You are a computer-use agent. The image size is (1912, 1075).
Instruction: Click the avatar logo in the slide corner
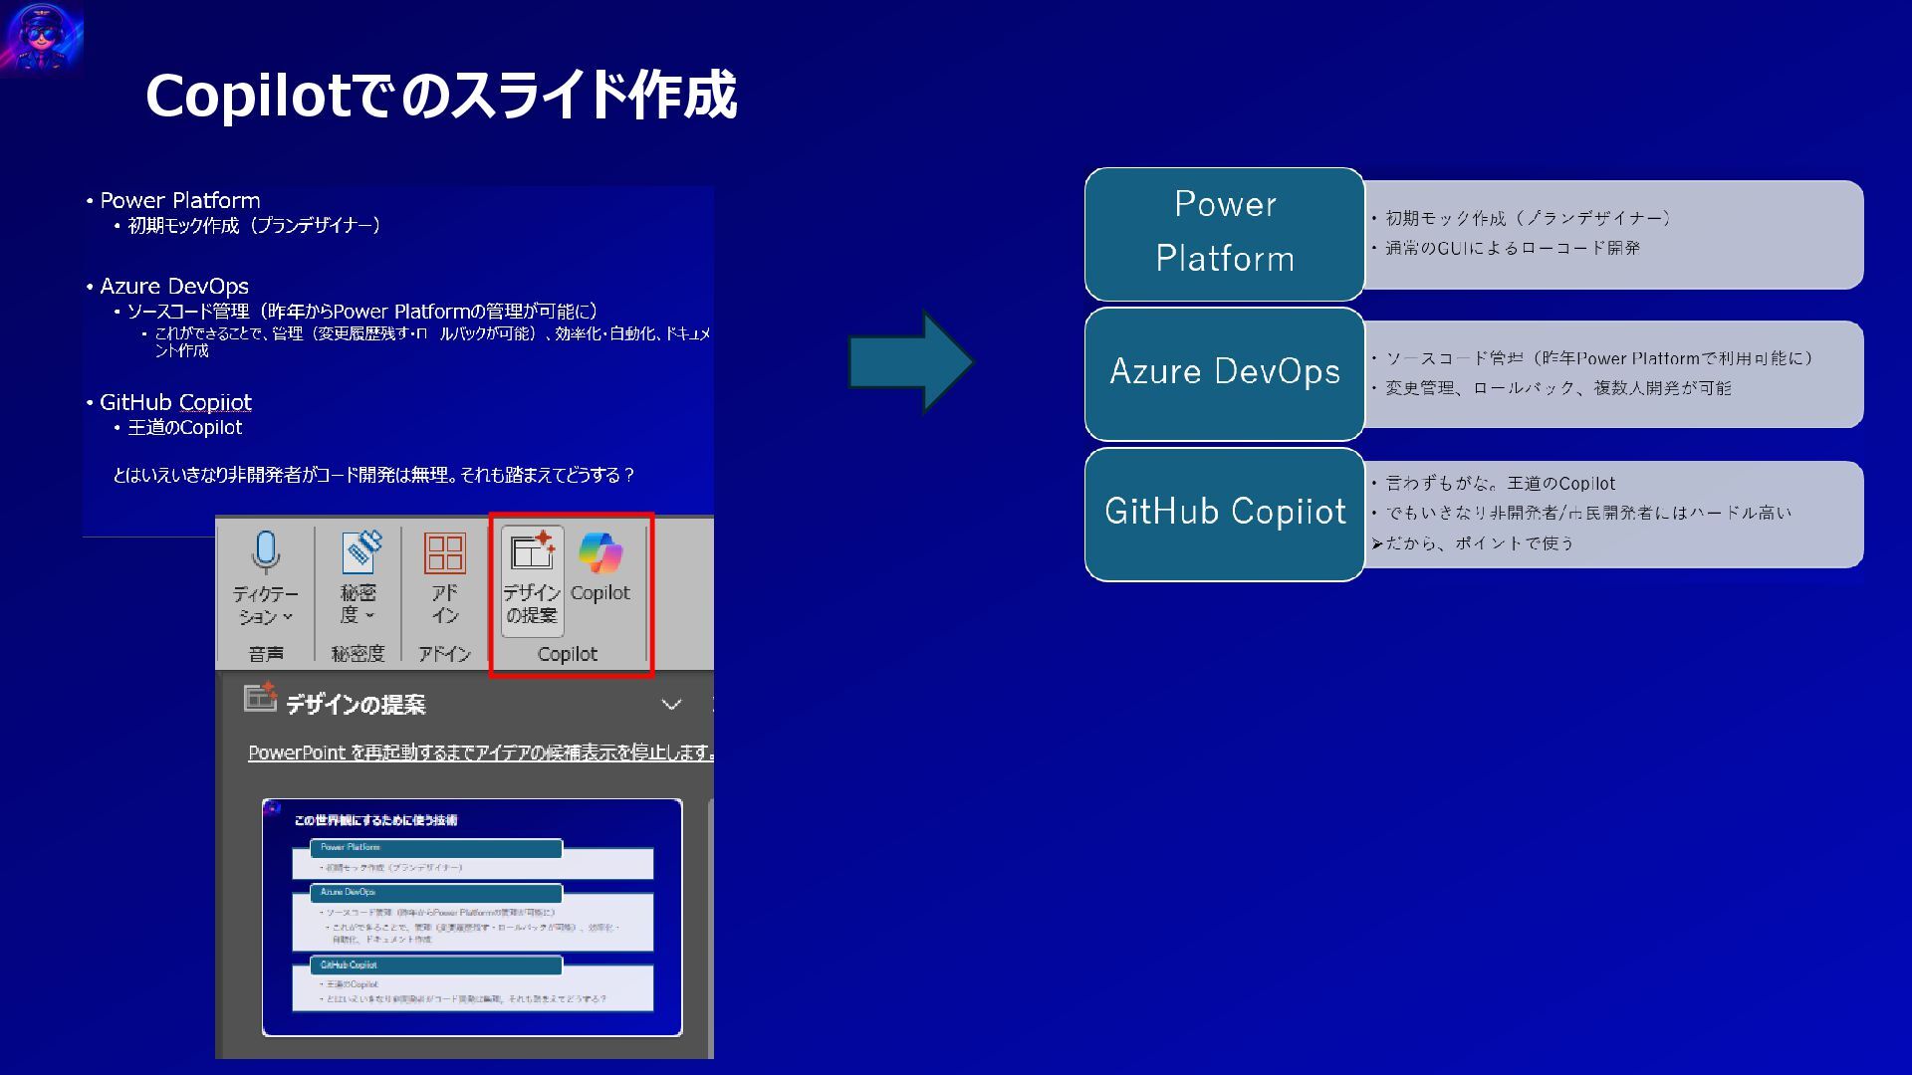[41, 38]
